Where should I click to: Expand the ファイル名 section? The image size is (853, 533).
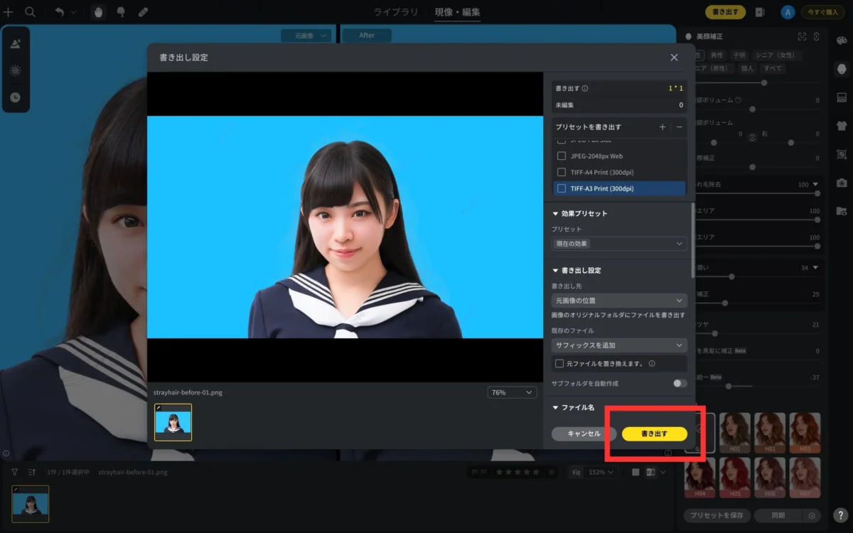556,407
